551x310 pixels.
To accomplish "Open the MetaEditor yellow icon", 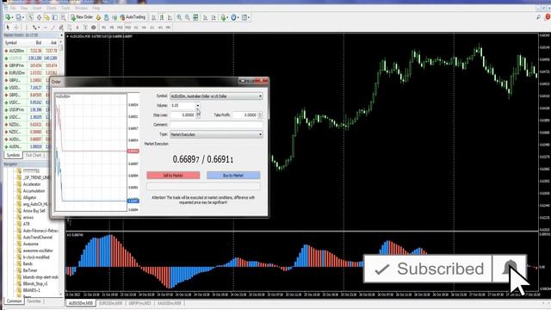I will 98,17.
